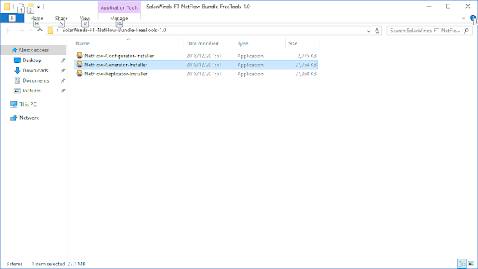Click the 27,368 KB size cell
Image resolution: width=478 pixels, height=269 pixels.
coord(305,74)
